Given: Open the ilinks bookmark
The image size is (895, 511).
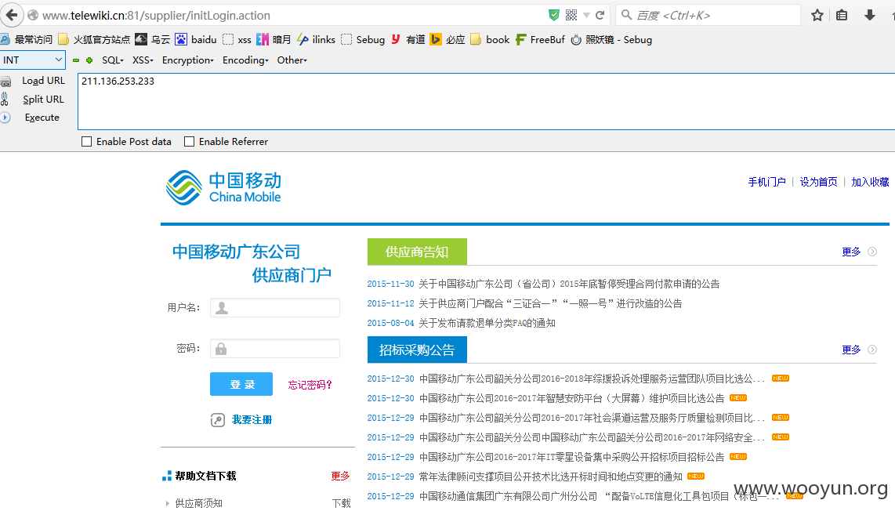Looking at the screenshot, I should (x=316, y=39).
